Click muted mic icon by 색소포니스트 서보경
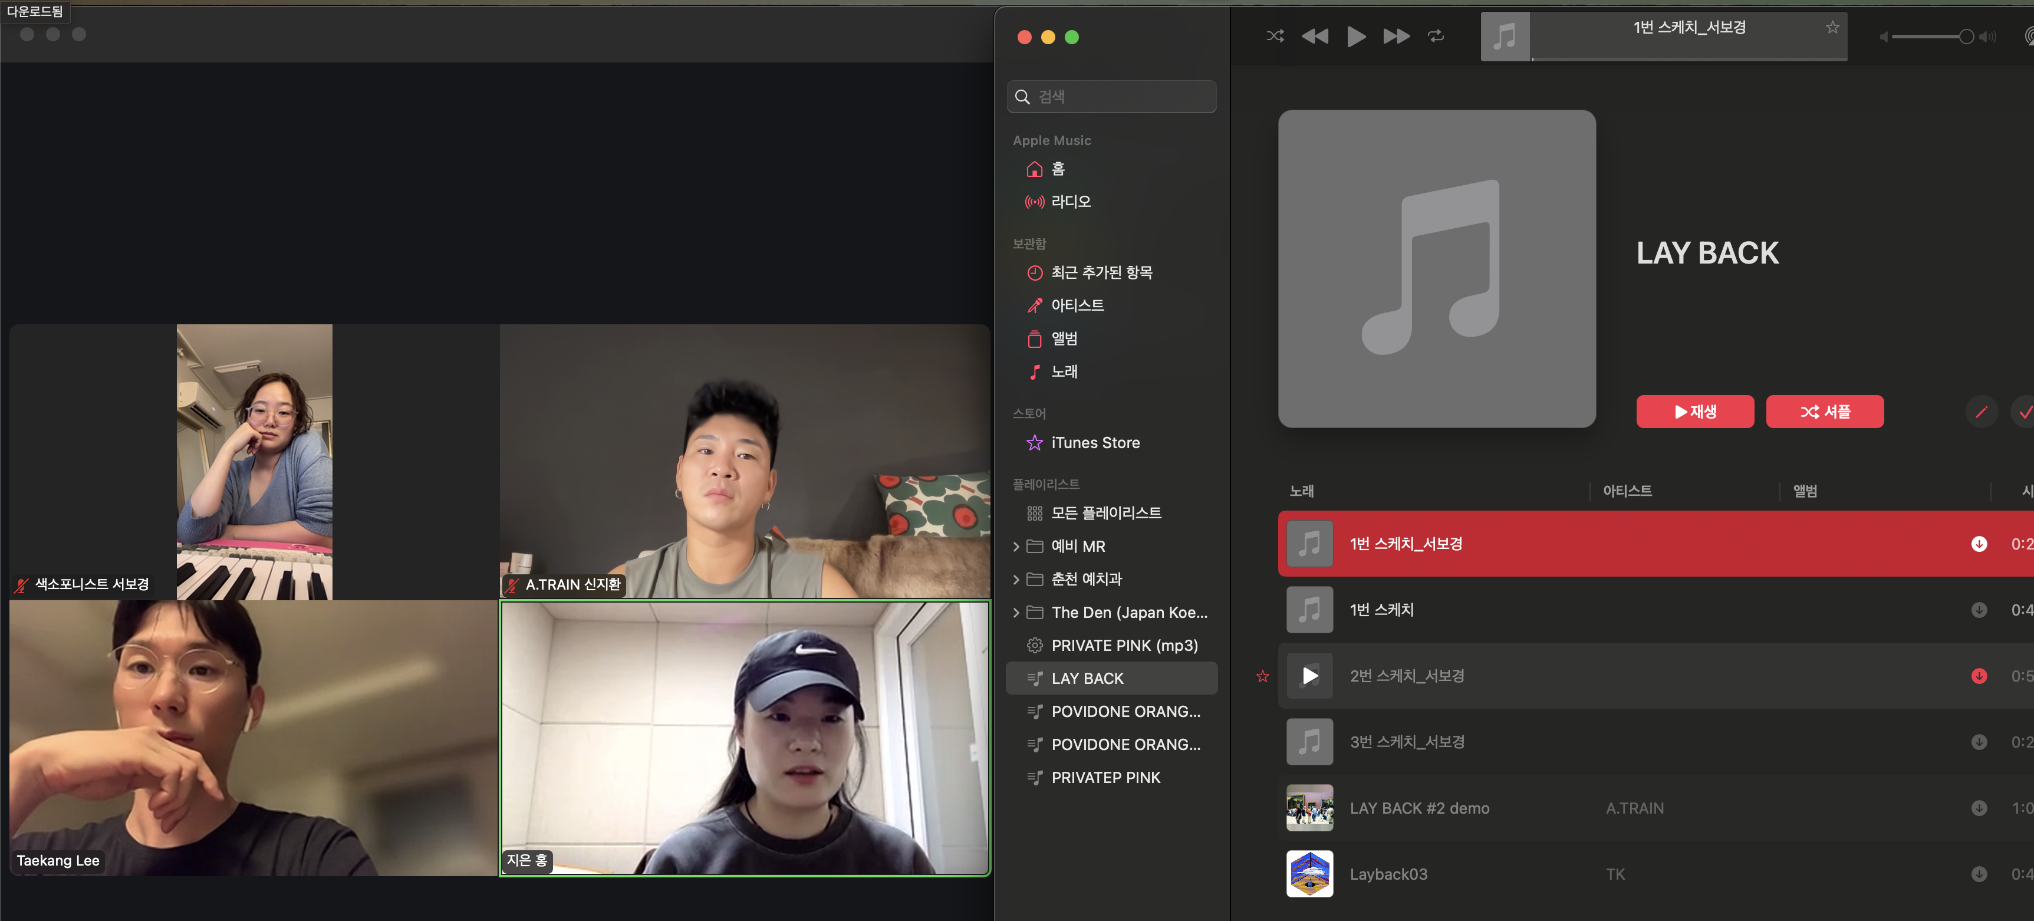The width and height of the screenshot is (2034, 921). [21, 586]
